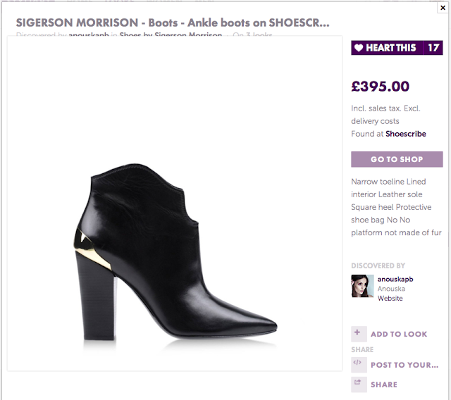The width and height of the screenshot is (451, 400).
Task: Click the Heart This text label
Action: tap(391, 48)
